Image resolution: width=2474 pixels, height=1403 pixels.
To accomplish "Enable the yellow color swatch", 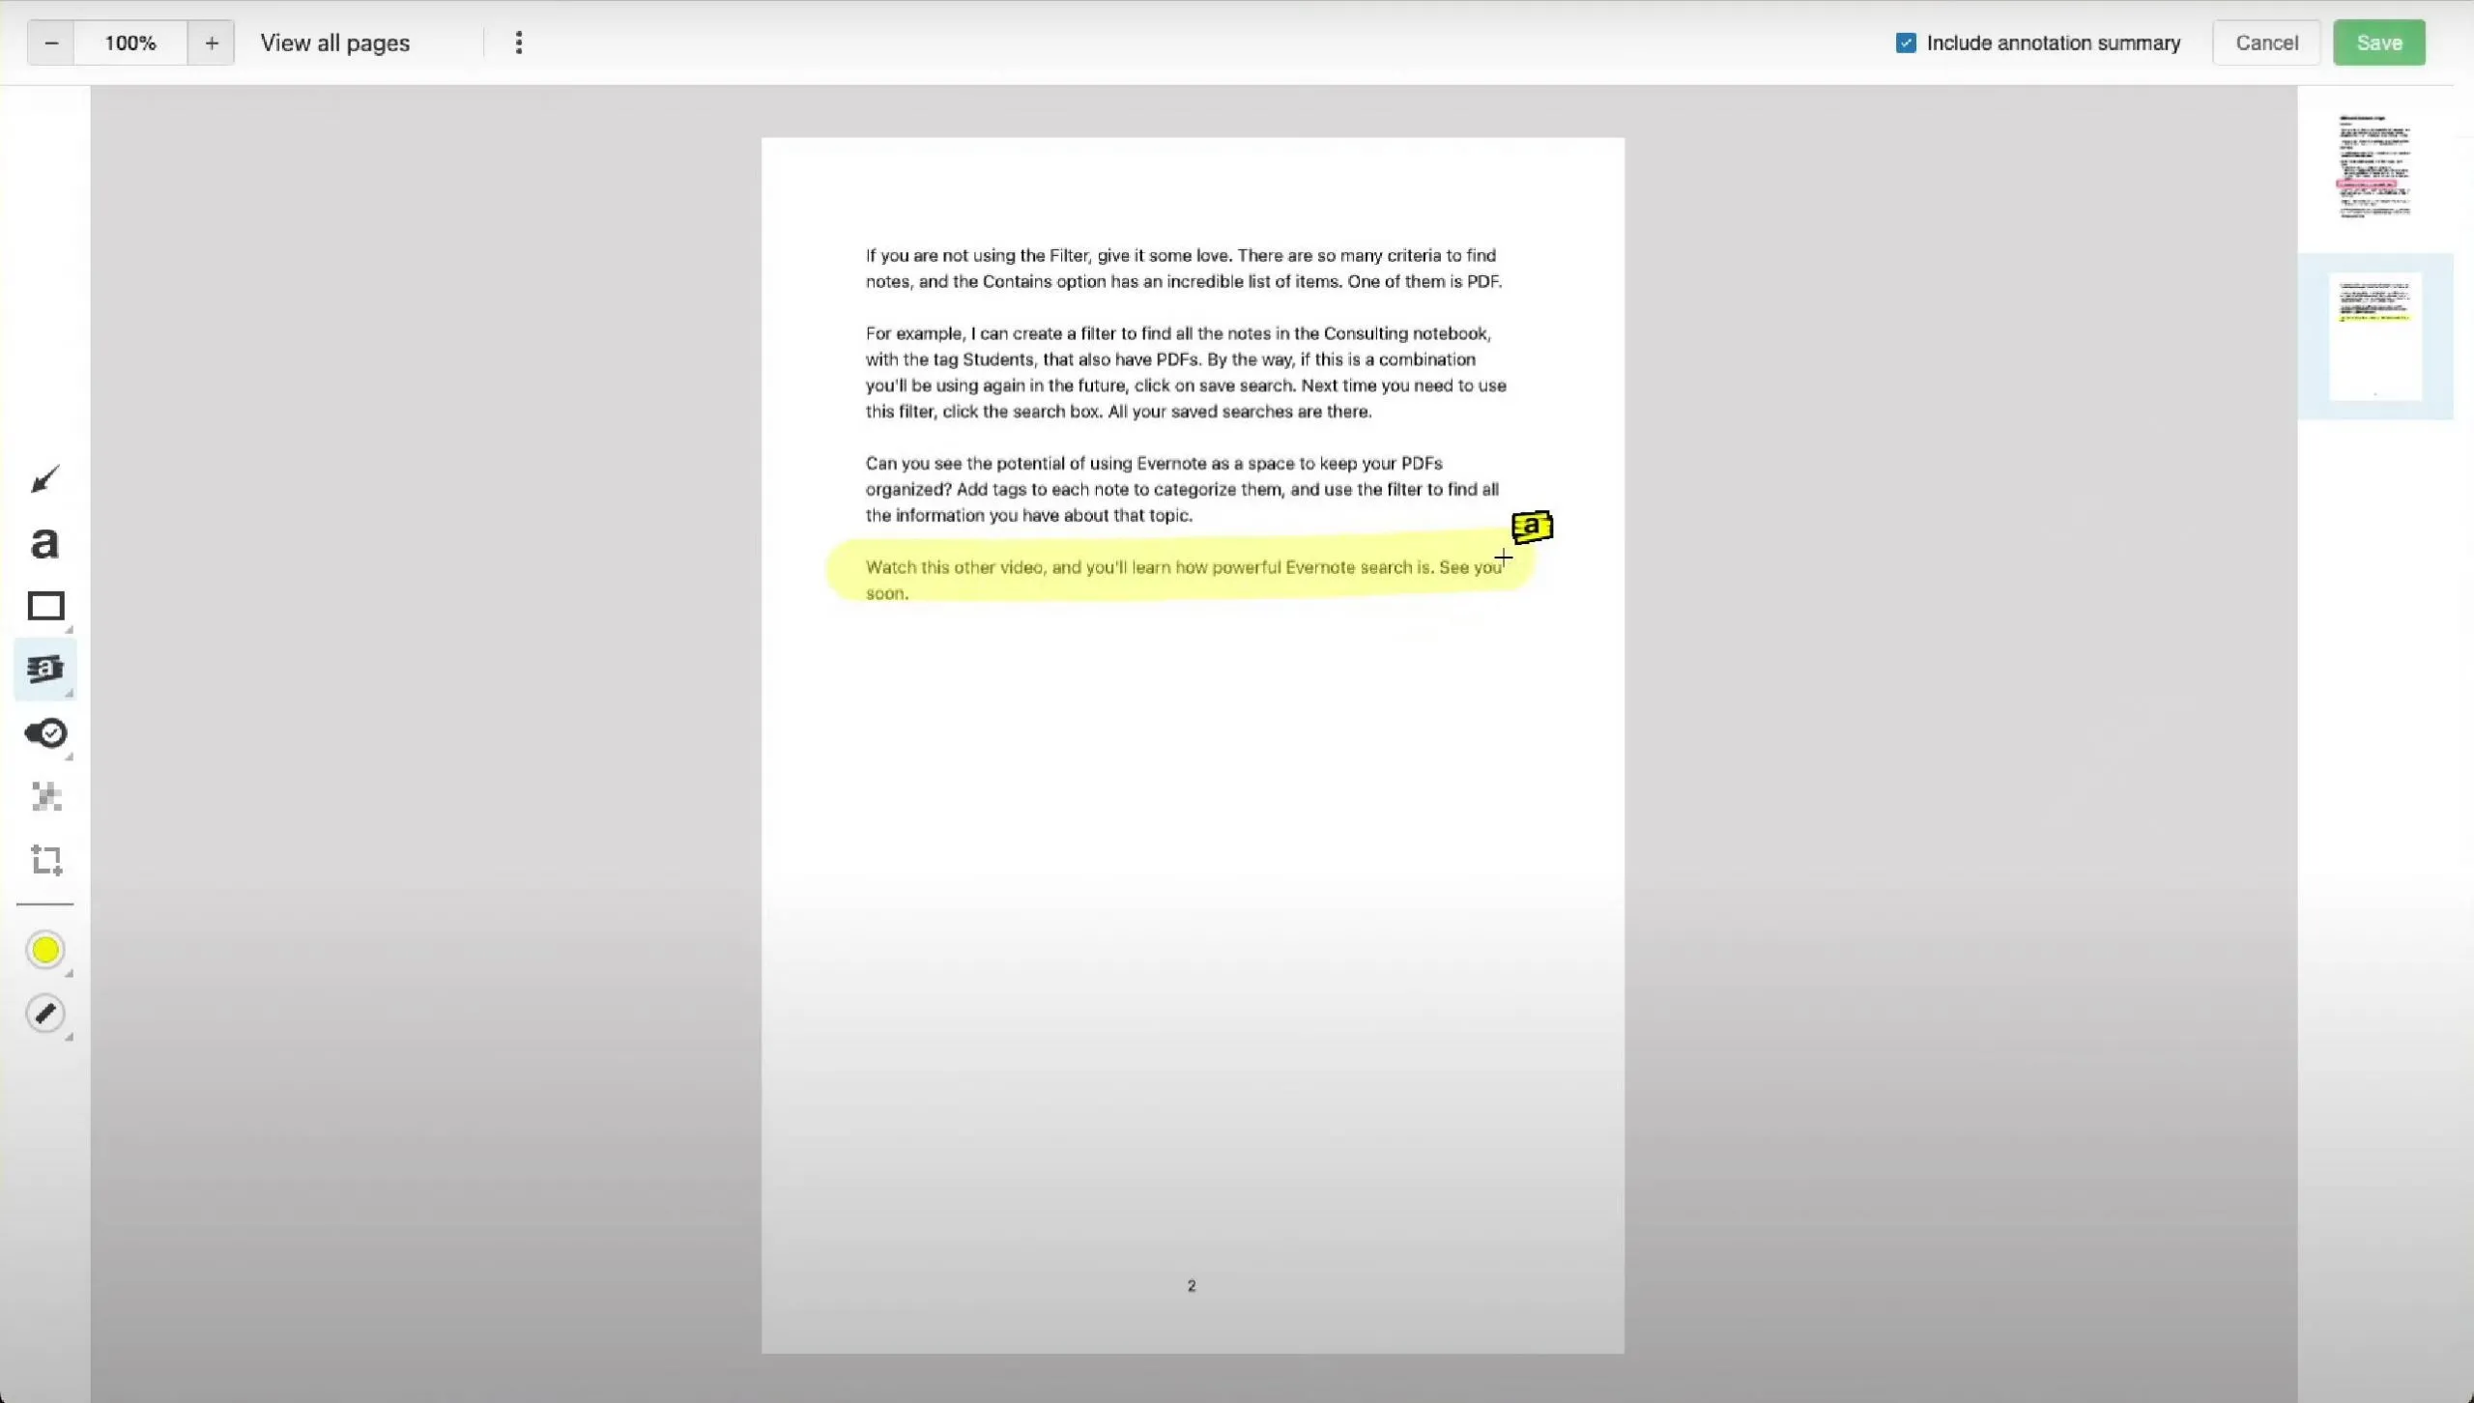I will (x=45, y=950).
